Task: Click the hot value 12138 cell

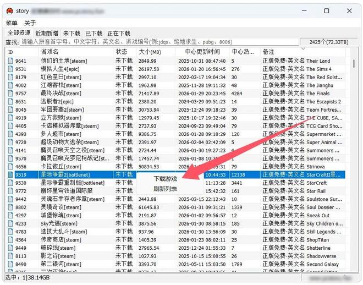Action: [238, 174]
